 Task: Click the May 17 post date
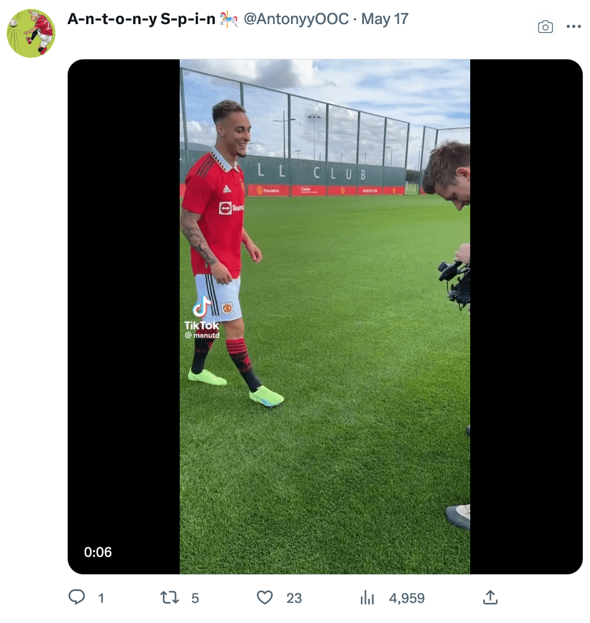click(x=385, y=19)
